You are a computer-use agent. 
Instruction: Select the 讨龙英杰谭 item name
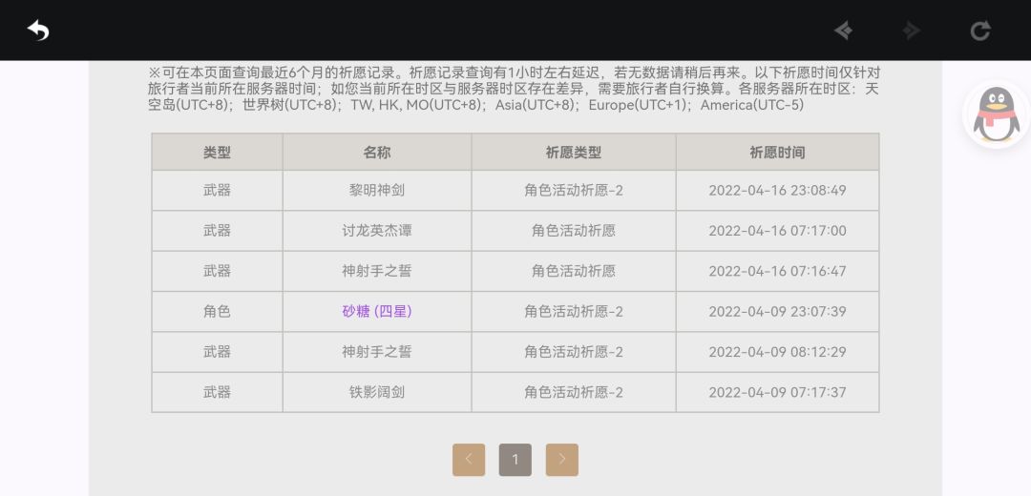377,231
